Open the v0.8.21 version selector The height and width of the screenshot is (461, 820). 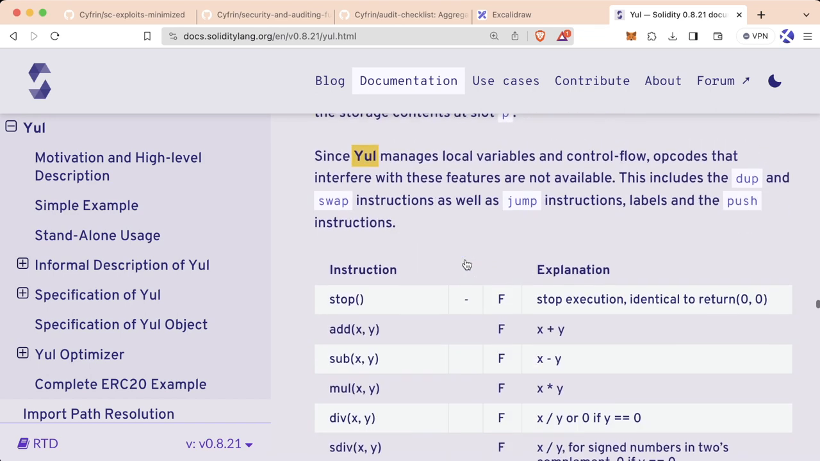click(219, 443)
